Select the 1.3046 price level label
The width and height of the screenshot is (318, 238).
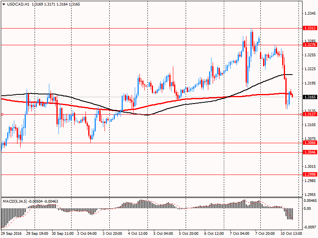tap(309, 152)
